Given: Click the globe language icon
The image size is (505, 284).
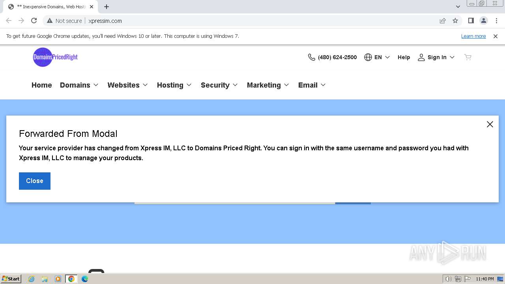Looking at the screenshot, I should (x=368, y=57).
